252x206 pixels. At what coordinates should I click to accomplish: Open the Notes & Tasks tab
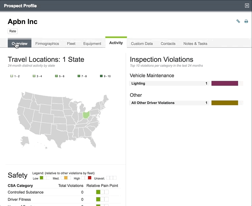click(195, 44)
